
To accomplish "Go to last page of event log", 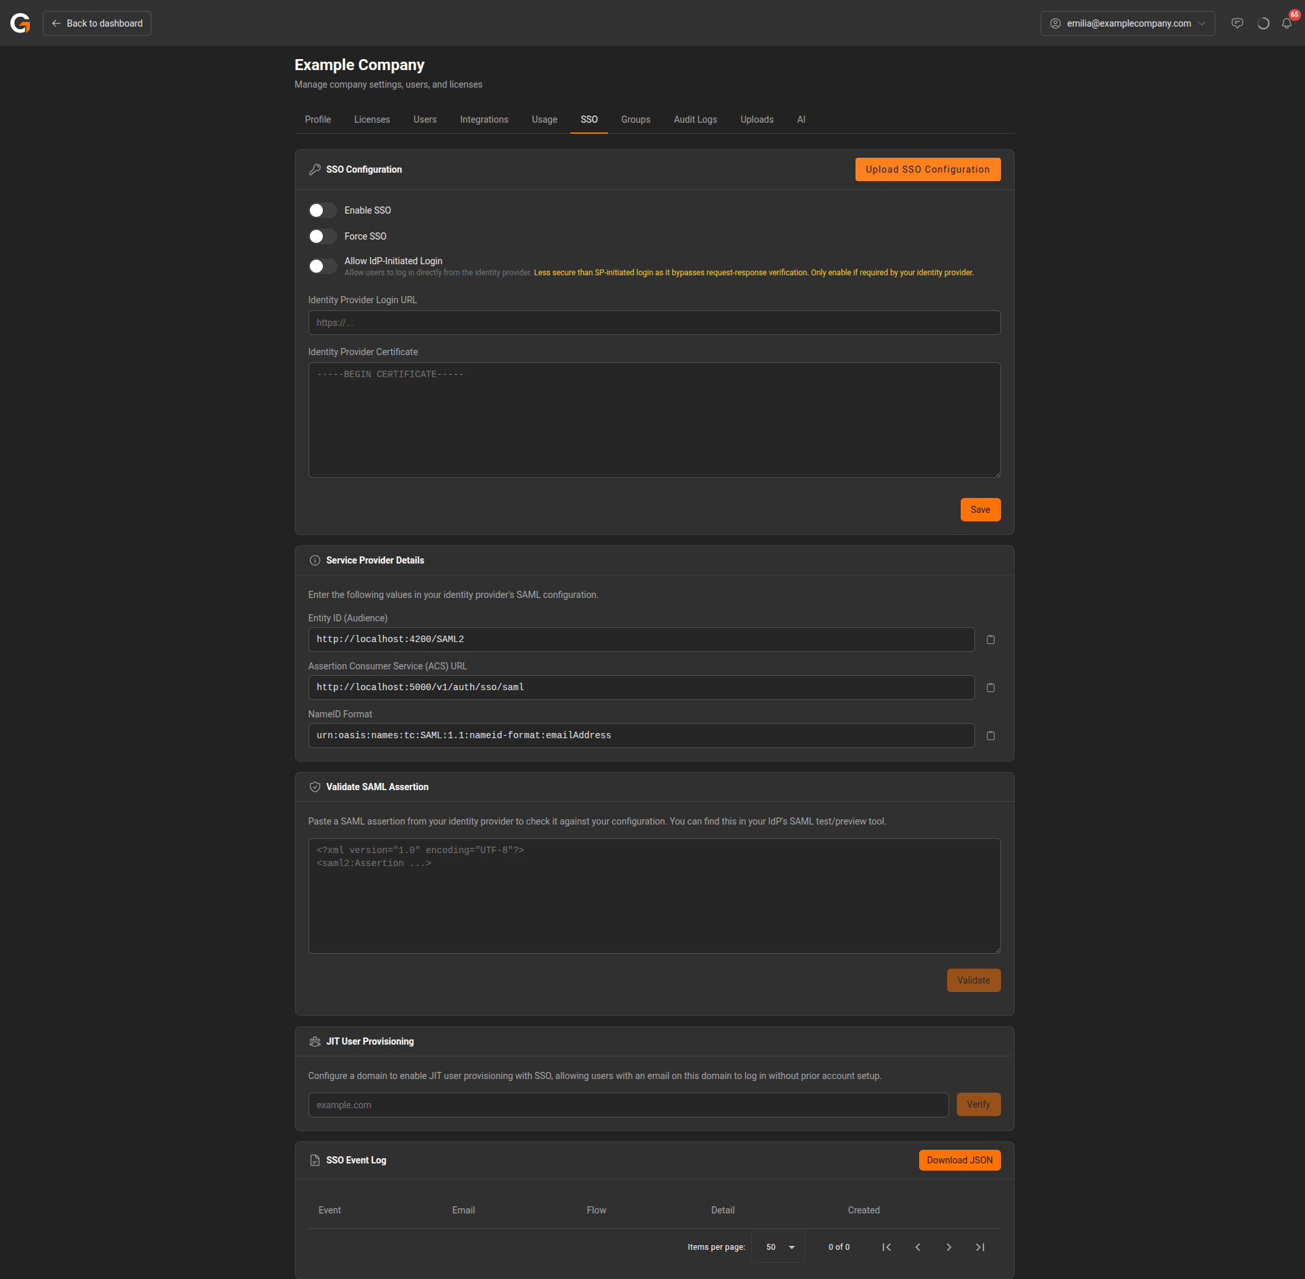I will click(980, 1247).
